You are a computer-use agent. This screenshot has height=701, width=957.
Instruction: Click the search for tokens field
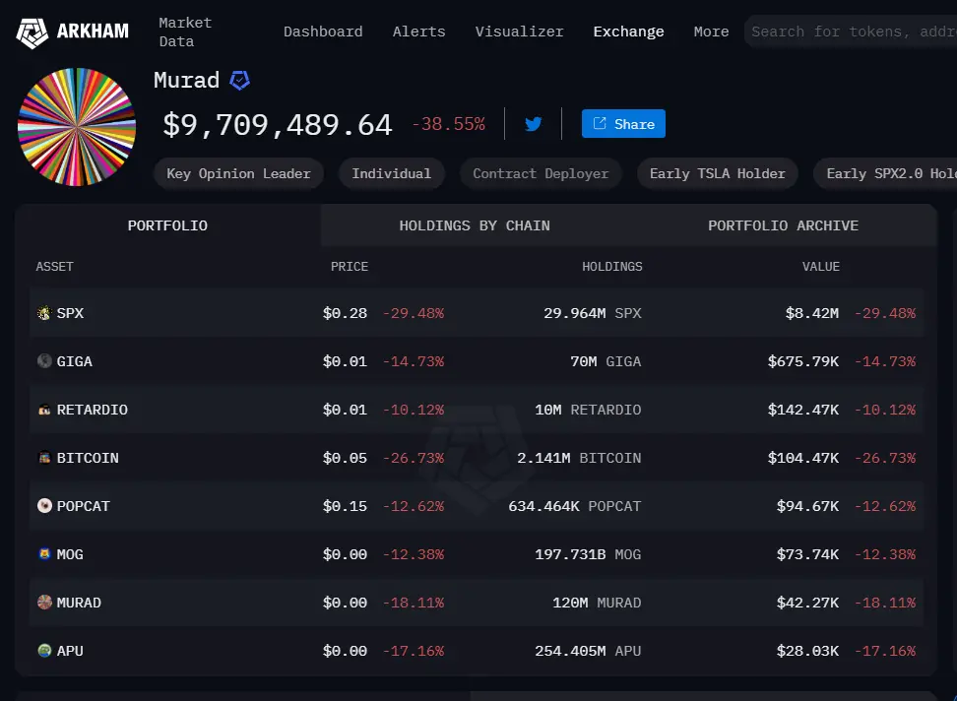pos(851,32)
